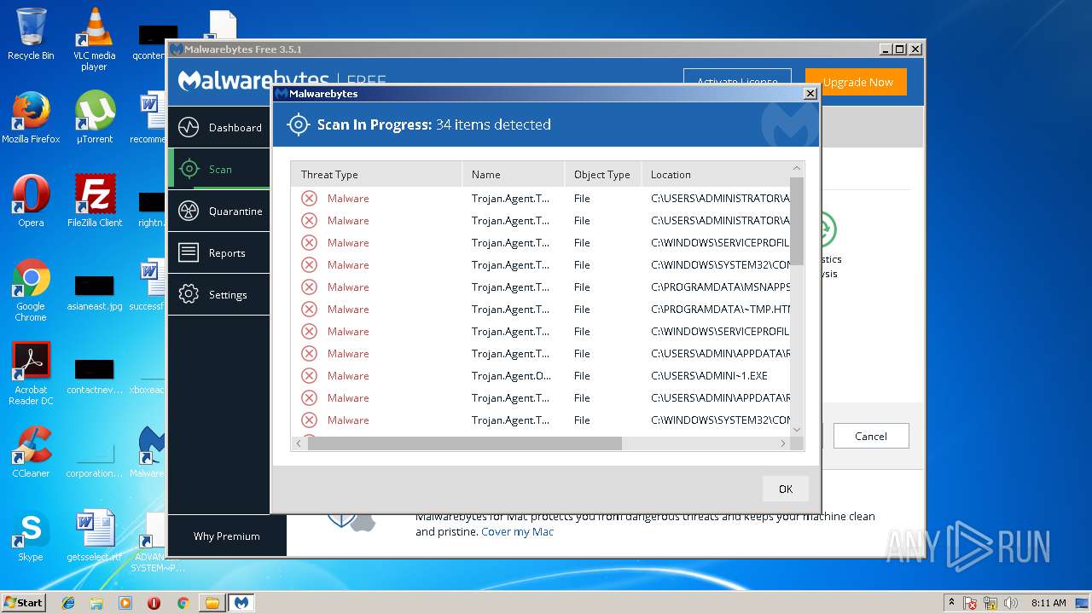Select the C:\PROGRAMDATA\MSNAPPS location row
Viewport: 1092px width, 614px height.
[x=720, y=287]
